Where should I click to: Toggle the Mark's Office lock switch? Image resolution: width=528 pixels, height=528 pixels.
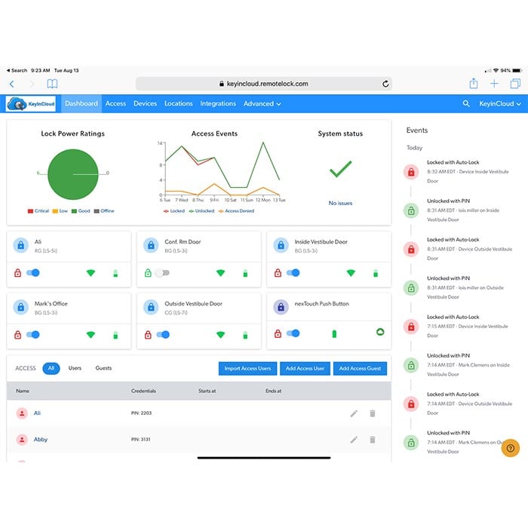[x=32, y=334]
